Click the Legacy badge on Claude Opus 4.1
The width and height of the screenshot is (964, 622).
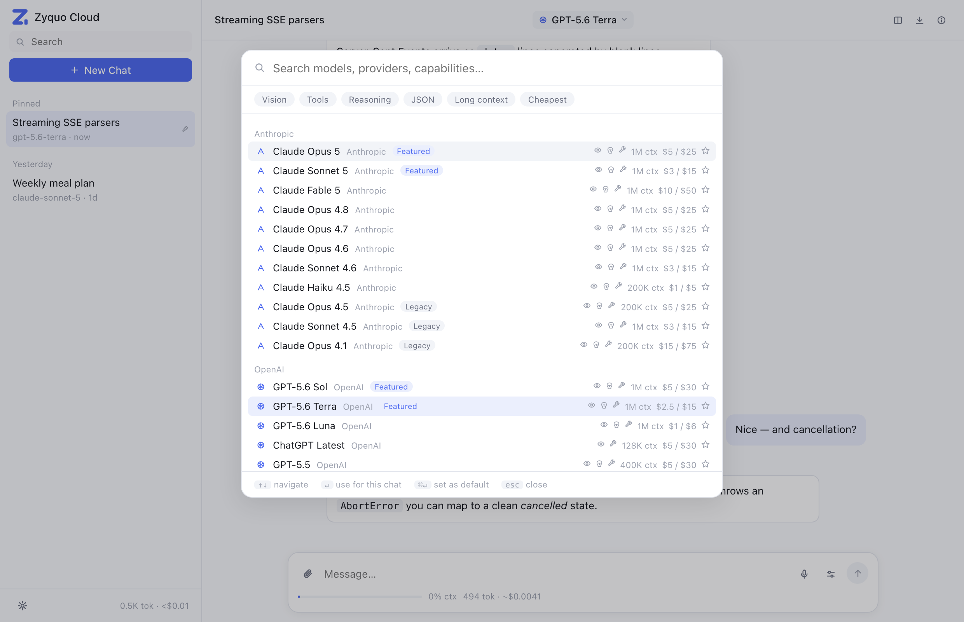click(417, 346)
